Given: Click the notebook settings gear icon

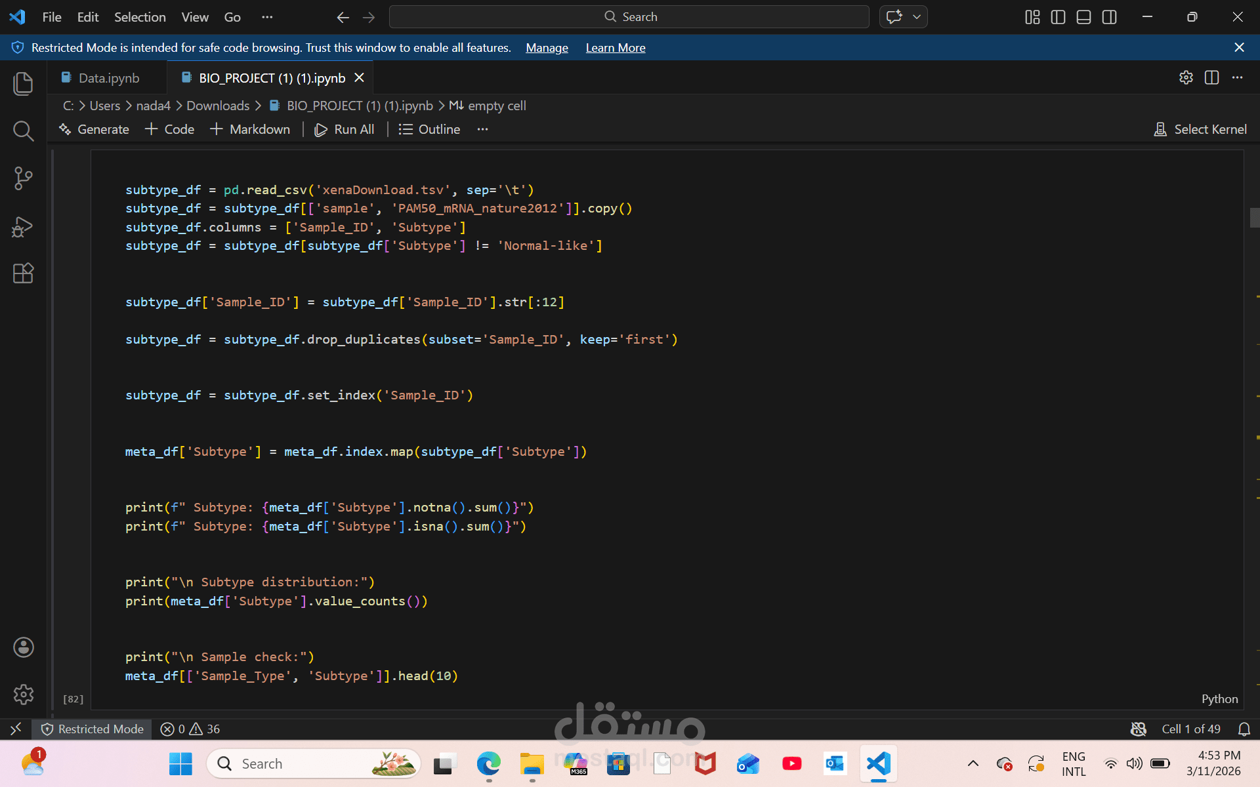Looking at the screenshot, I should click(1186, 77).
